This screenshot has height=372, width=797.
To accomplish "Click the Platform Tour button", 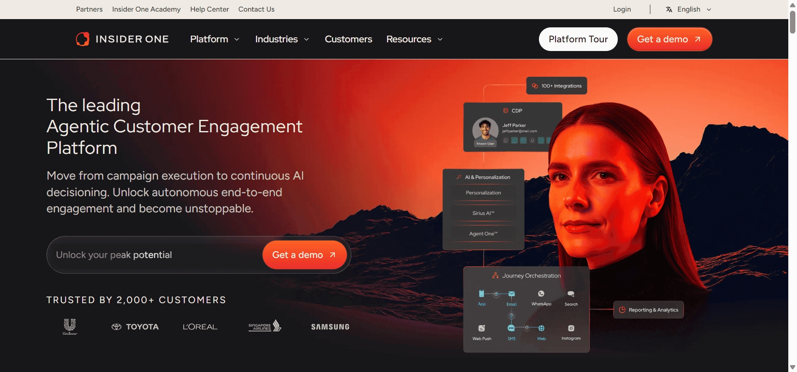I will click(x=578, y=39).
